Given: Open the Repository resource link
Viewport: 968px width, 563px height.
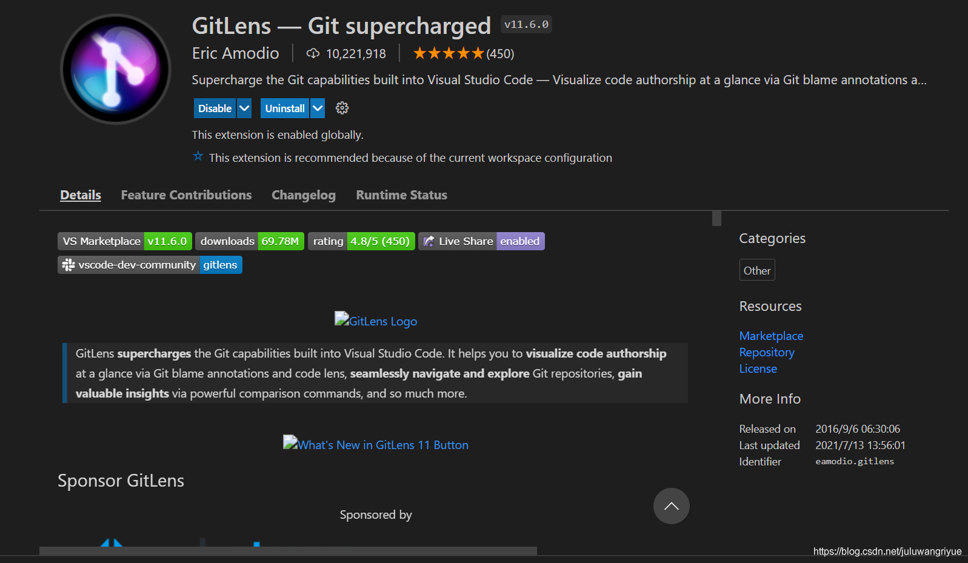Looking at the screenshot, I should (x=767, y=352).
